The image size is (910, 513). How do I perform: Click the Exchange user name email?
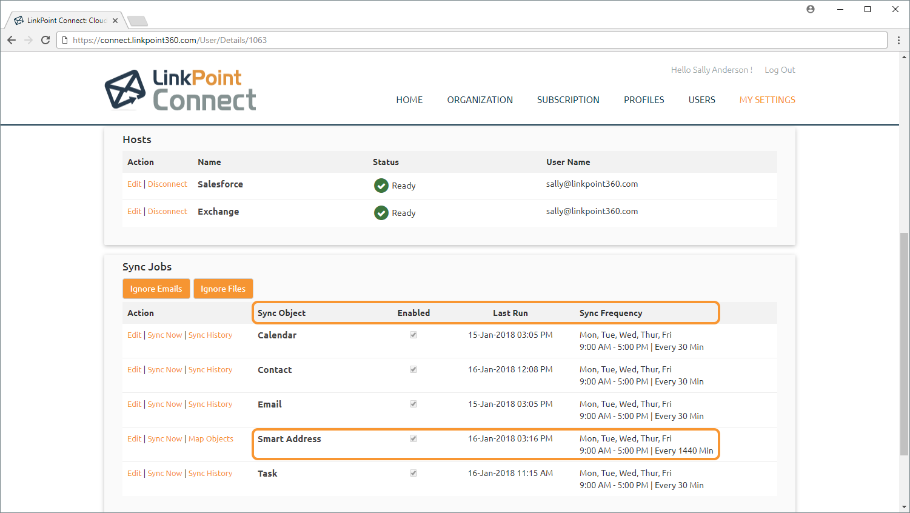(592, 211)
